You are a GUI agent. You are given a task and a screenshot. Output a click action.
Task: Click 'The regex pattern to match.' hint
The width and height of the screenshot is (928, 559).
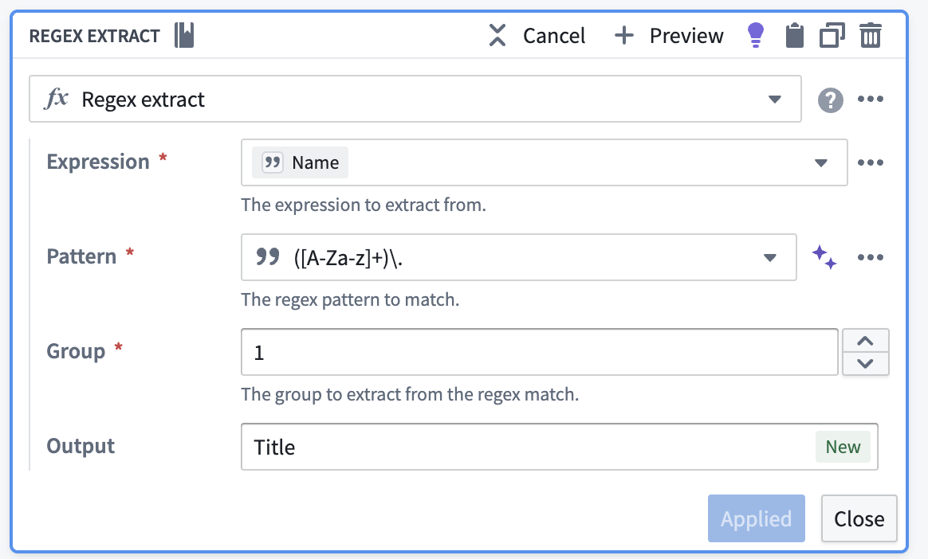point(350,299)
